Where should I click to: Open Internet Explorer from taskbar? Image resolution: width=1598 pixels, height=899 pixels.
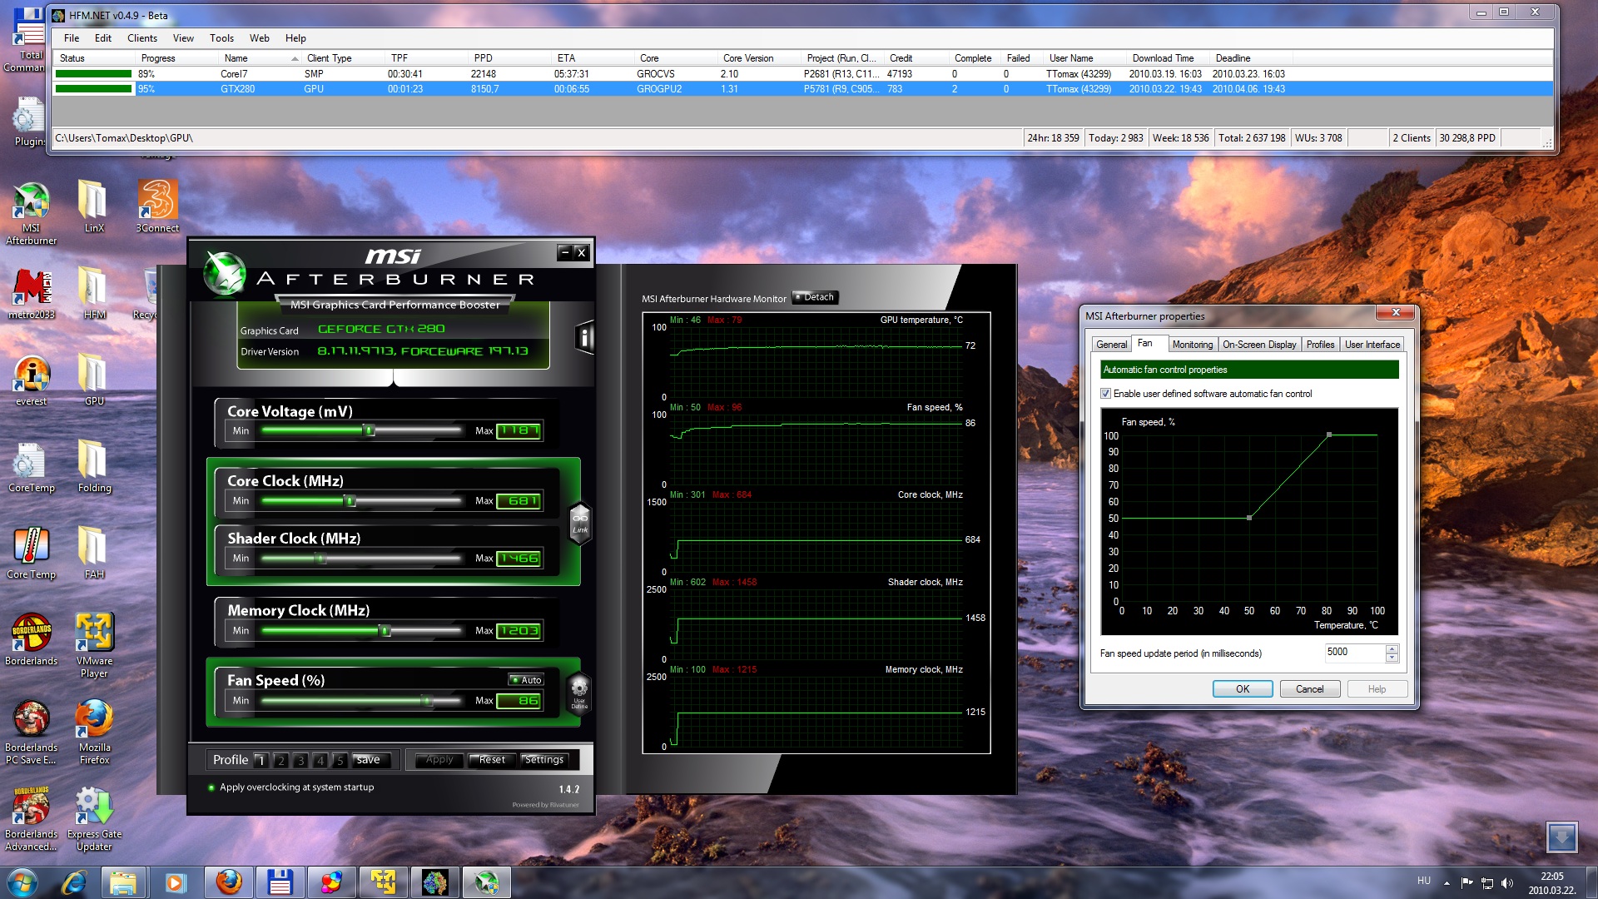[74, 882]
